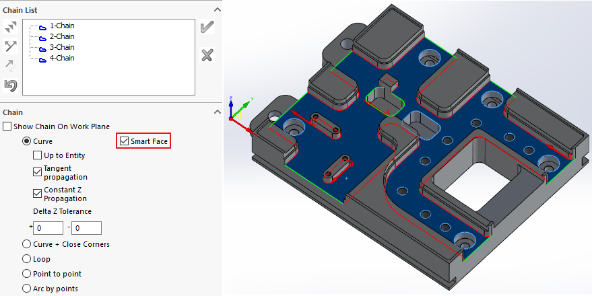The width and height of the screenshot is (592, 296).
Task: Accept chains with the checkmark icon
Action: pos(207,27)
